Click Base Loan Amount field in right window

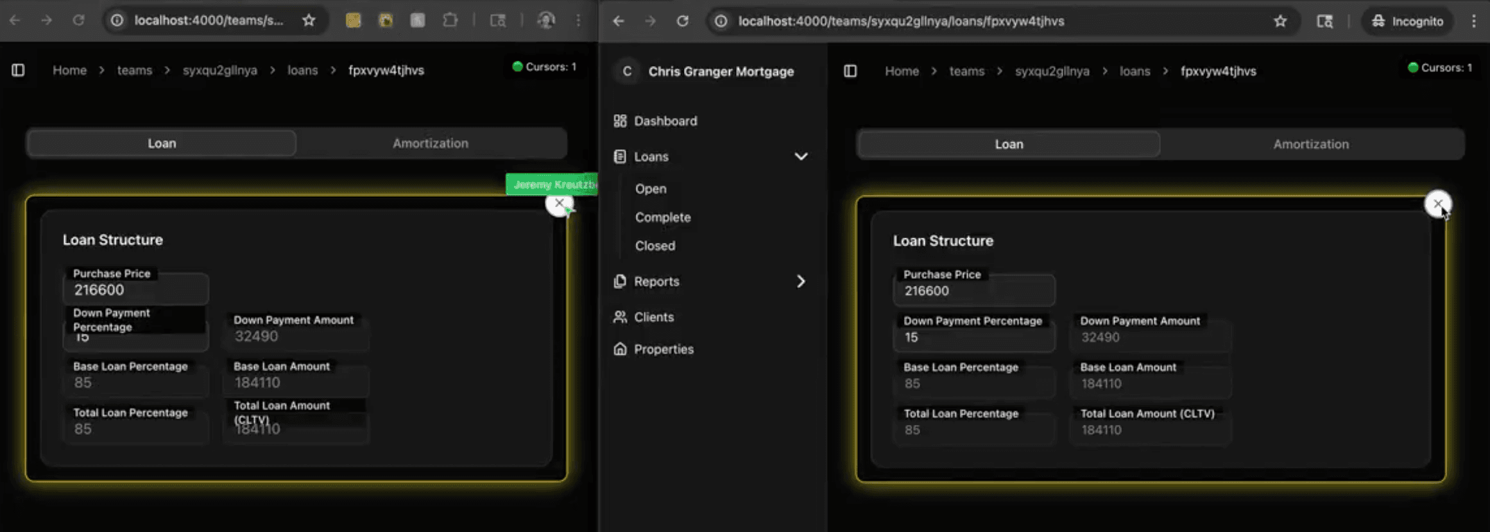[x=1151, y=383]
